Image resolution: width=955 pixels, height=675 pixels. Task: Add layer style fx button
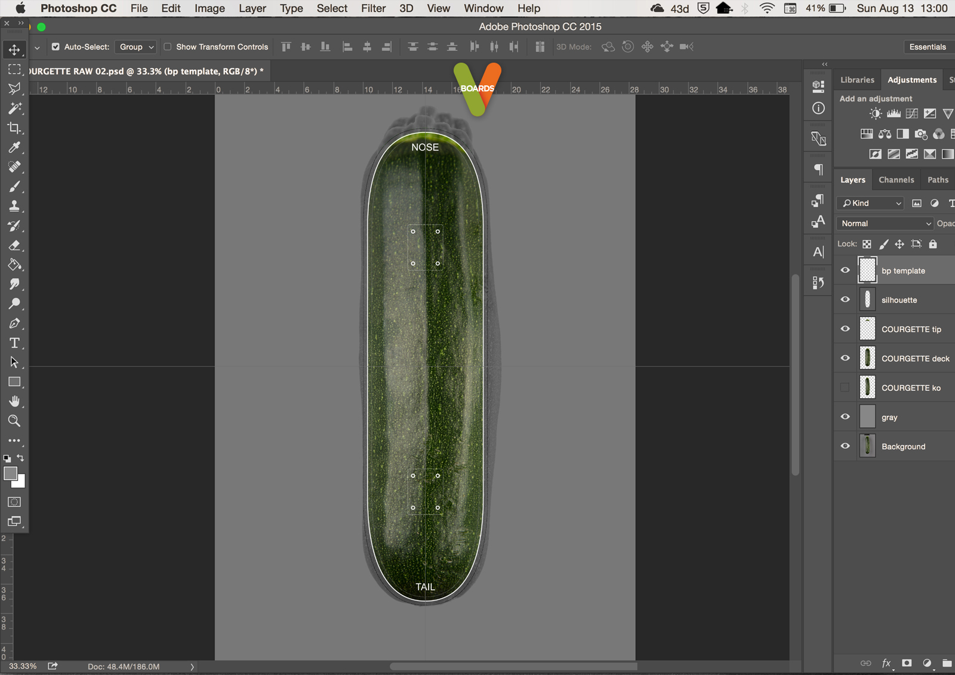point(887,663)
